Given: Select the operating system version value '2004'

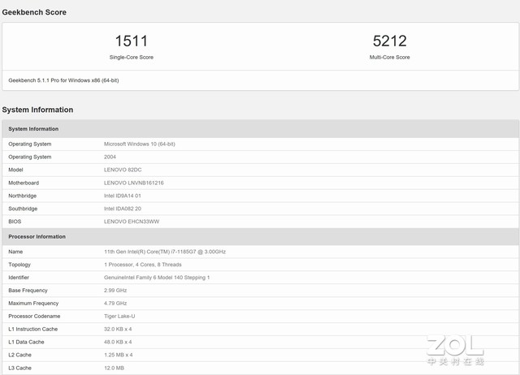Looking at the screenshot, I should click(x=110, y=157).
